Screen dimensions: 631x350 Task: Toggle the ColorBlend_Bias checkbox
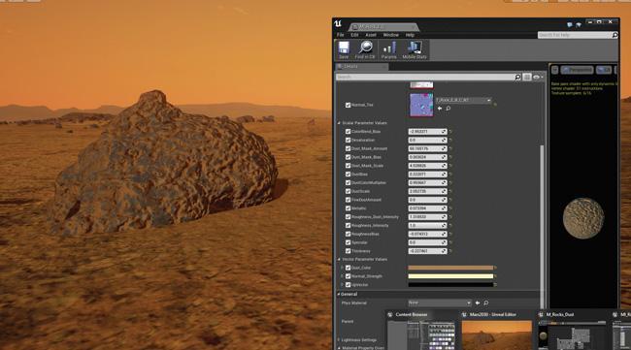click(x=348, y=132)
